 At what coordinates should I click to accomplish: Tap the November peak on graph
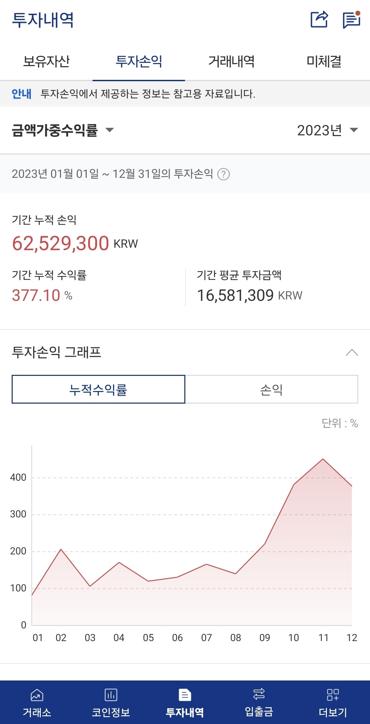(323, 459)
